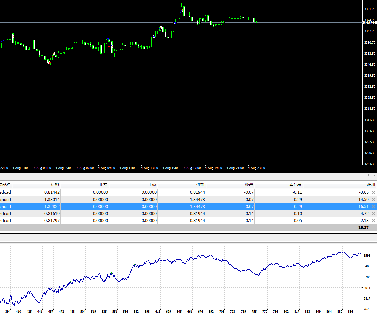Sort orders by the 止损 column header
The width and height of the screenshot is (377, 314).
click(103, 185)
